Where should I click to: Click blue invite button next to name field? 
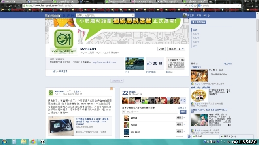183,112
